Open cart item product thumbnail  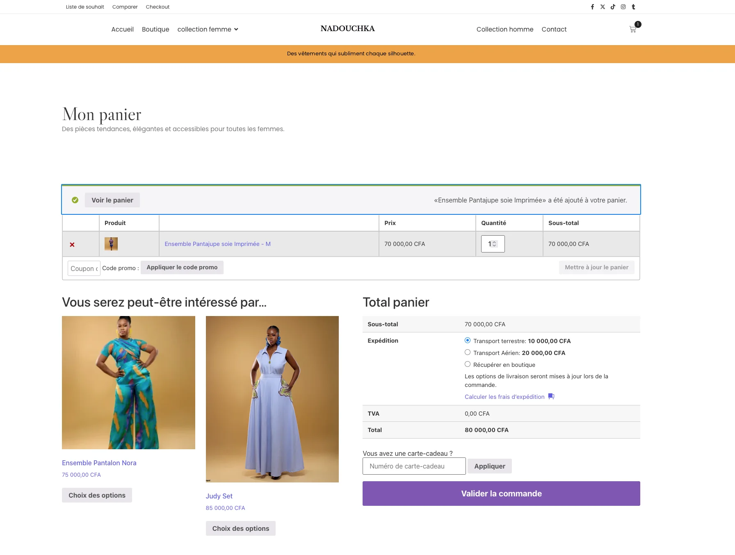tap(111, 244)
